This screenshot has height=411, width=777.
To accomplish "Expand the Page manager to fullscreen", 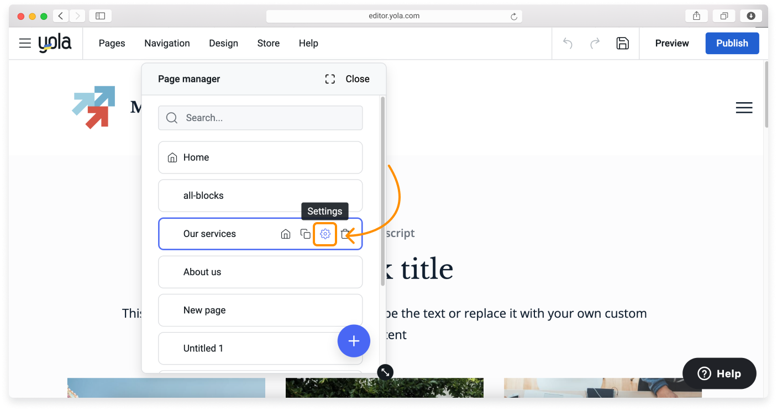I will pos(330,78).
